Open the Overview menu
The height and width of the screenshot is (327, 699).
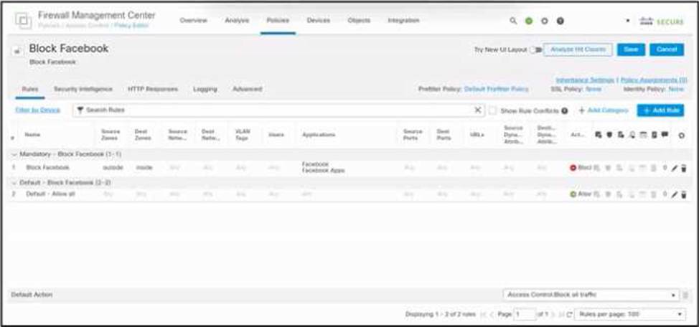[194, 21]
